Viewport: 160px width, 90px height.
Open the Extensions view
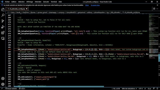pos(3,33)
